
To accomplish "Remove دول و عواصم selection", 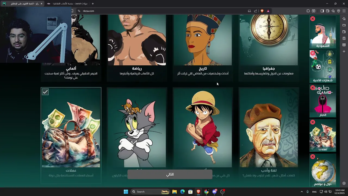I will tap(313, 157).
